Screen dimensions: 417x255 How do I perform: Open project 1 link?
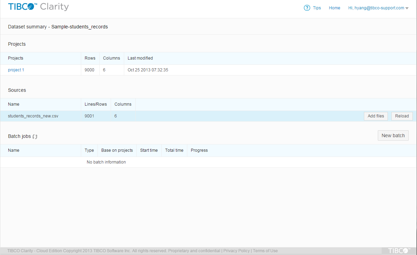(16, 70)
